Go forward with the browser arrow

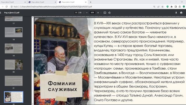point(2,7)
